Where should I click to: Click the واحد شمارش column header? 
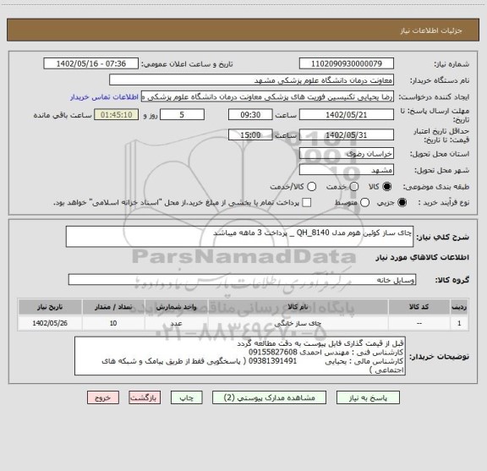click(176, 307)
